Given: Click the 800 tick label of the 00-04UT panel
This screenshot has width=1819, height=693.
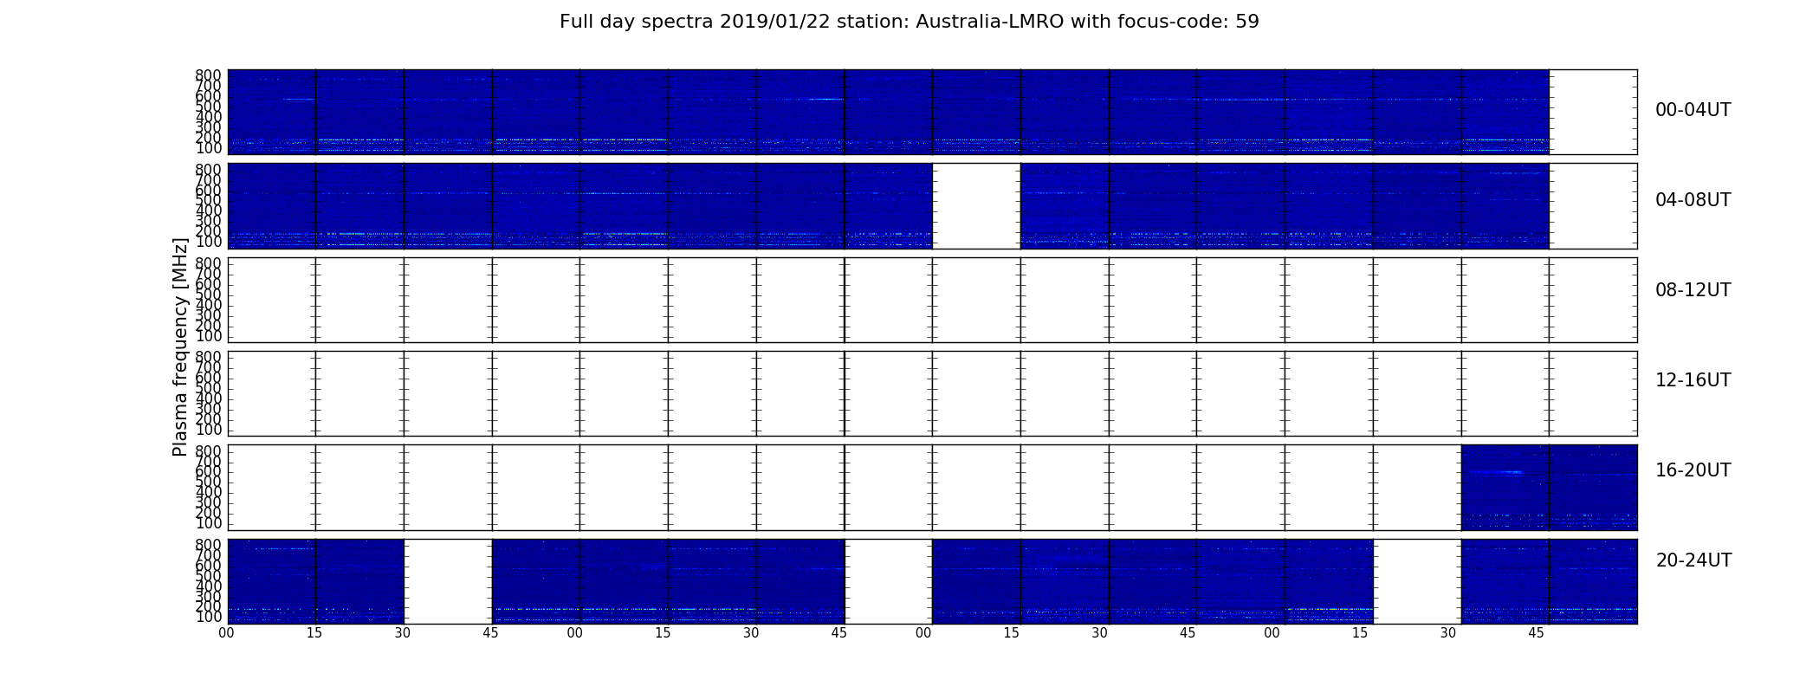Looking at the screenshot, I should pos(208,75).
